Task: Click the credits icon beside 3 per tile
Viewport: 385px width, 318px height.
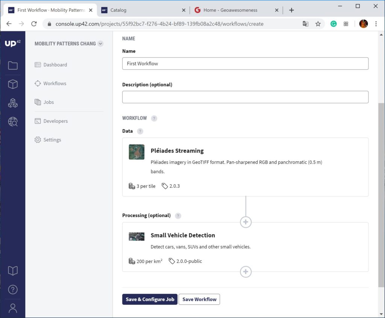Action: click(x=132, y=186)
